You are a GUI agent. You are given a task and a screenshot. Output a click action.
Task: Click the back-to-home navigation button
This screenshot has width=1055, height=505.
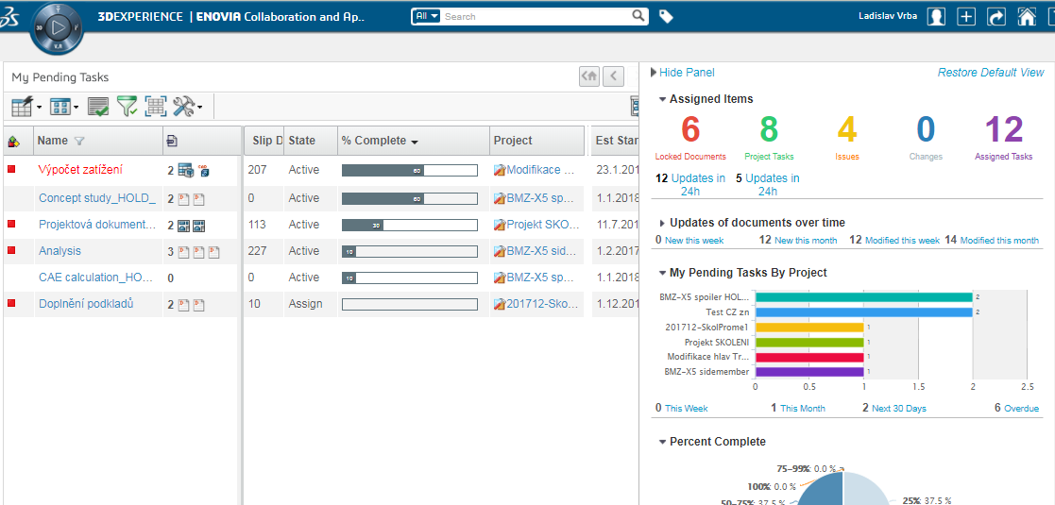point(589,76)
